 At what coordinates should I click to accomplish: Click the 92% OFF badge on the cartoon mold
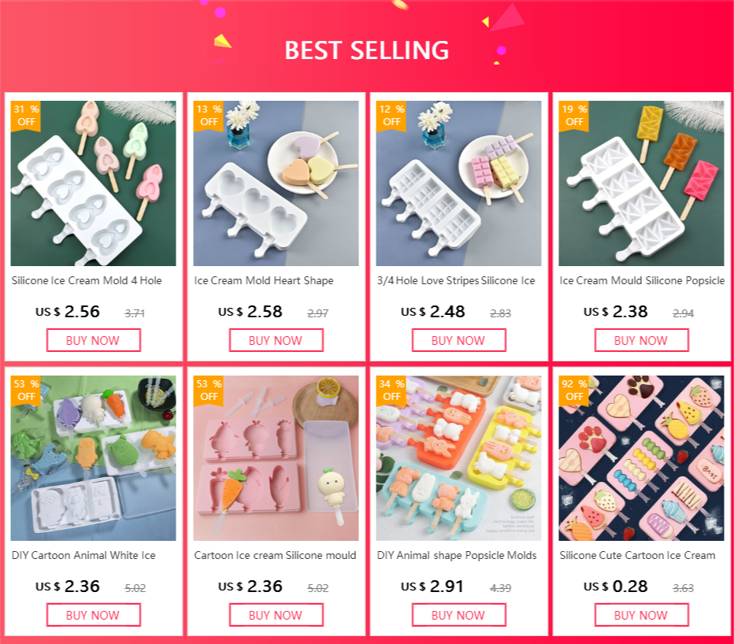tap(574, 390)
